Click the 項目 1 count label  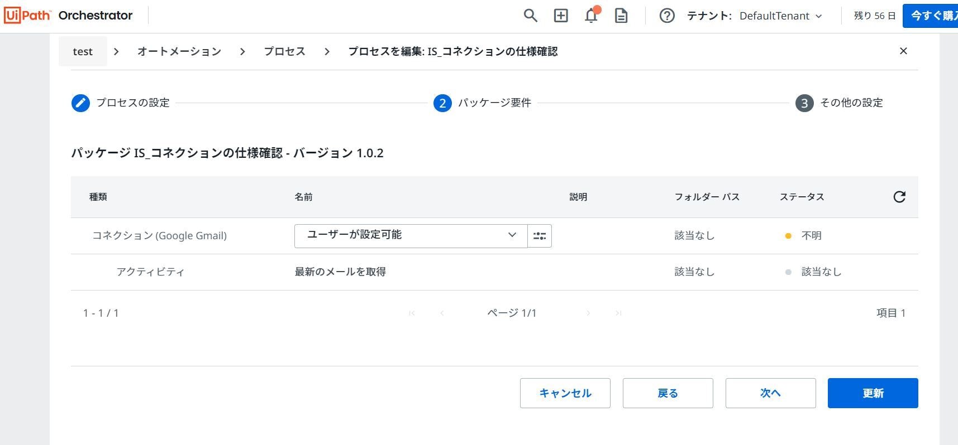point(891,313)
